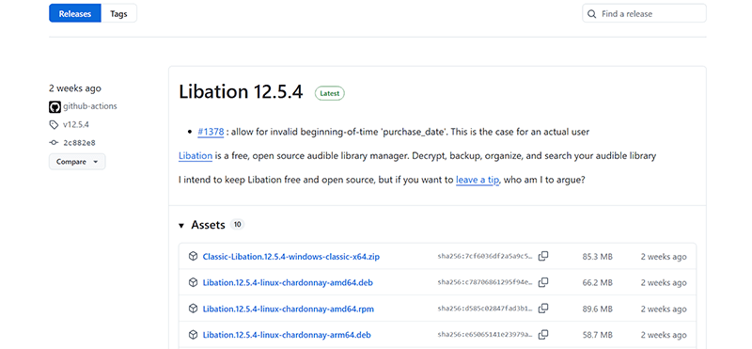Screen dimensions: 752x349
Task: Download Classic-Libation.12.5.4-windows-classic-x64.zip
Action: [290, 257]
